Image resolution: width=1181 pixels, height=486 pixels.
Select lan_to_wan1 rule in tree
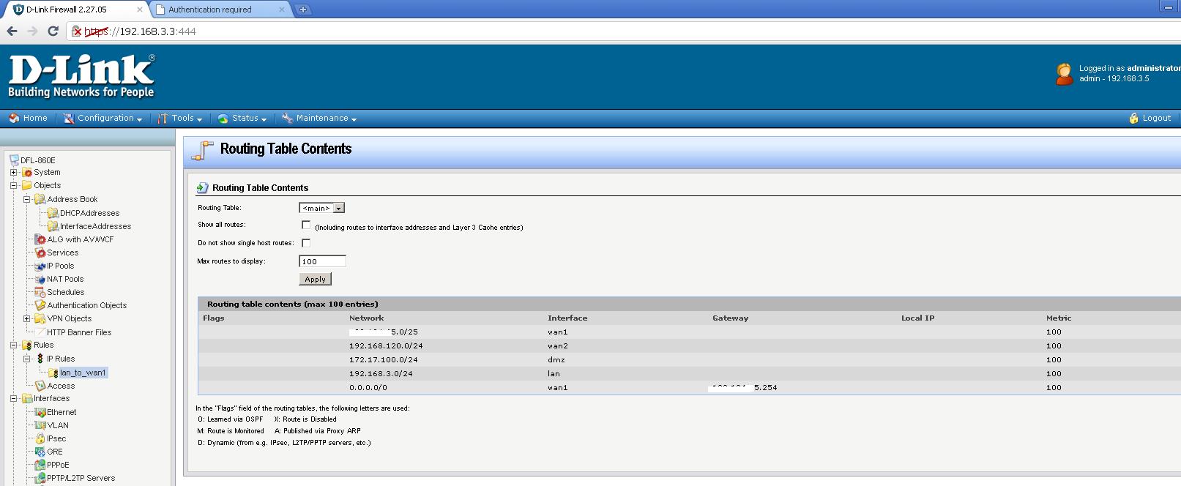click(x=83, y=373)
